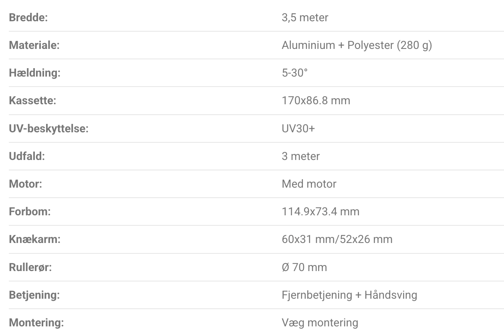The width and height of the screenshot is (504, 336).
Task: Click the Montering label
Action: (x=36, y=322)
